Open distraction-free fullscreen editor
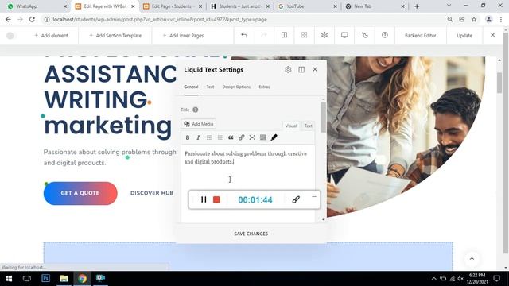 (252, 137)
